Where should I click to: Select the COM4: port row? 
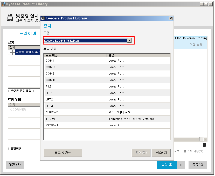click(x=107, y=80)
